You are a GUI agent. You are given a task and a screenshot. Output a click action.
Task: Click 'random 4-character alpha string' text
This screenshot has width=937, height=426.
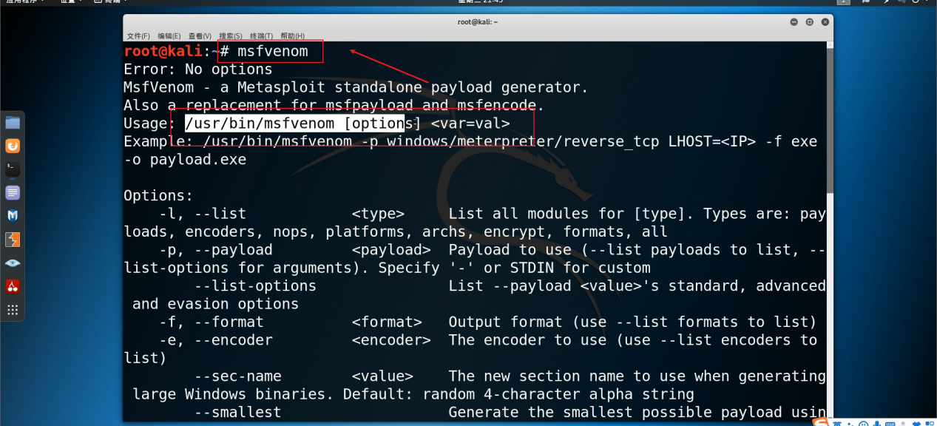558,394
